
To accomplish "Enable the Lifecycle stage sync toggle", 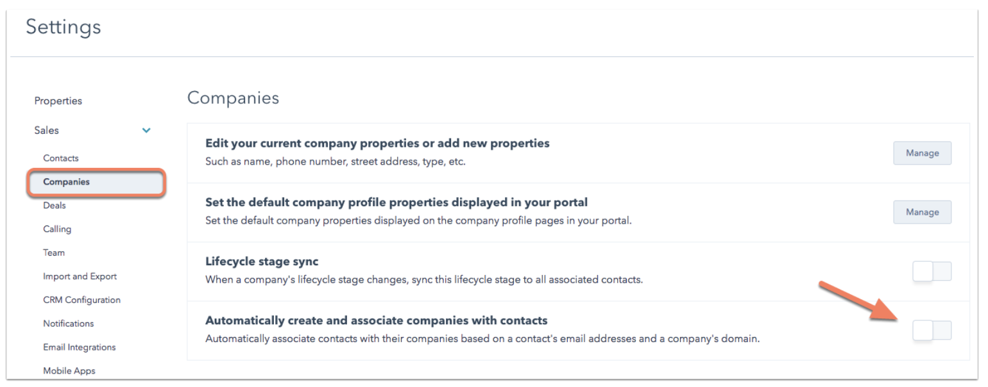I will (x=932, y=272).
